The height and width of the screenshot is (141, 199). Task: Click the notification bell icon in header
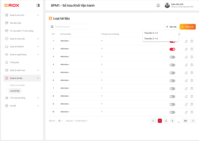(x=158, y=5)
